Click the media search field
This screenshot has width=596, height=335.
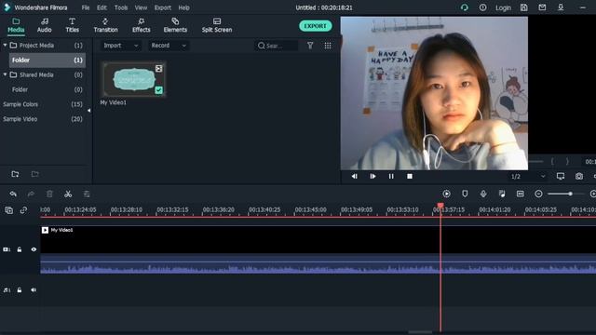coord(277,46)
